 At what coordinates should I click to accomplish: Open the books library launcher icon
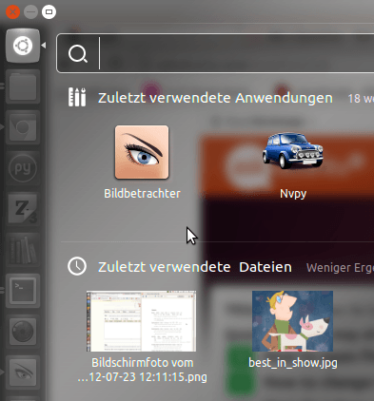pos(23,250)
